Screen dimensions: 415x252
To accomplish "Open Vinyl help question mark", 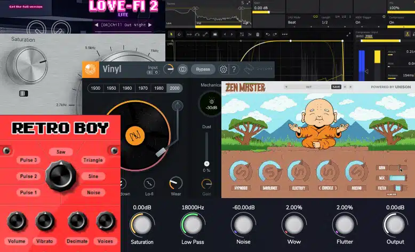I will click(x=234, y=69).
